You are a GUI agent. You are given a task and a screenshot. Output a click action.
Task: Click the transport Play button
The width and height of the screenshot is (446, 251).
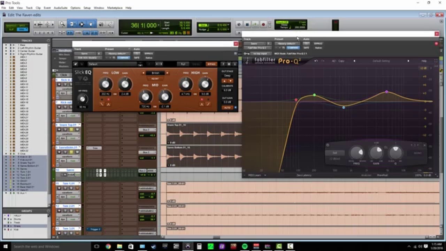(255, 24)
